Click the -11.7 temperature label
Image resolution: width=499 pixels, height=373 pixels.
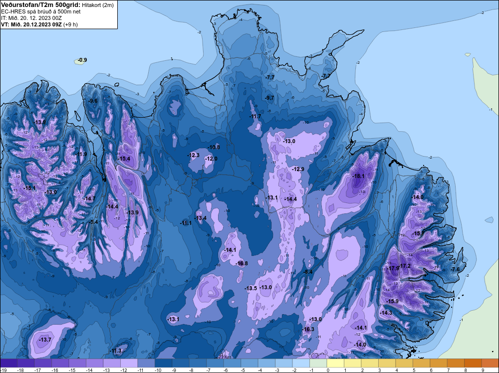(x=255, y=116)
